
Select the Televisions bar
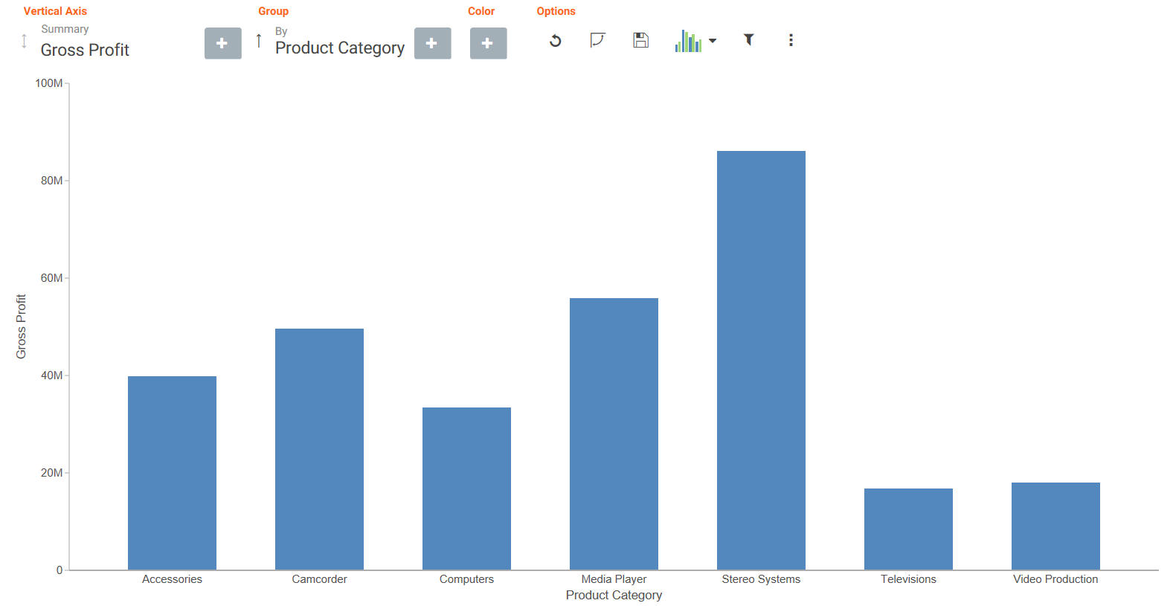(x=908, y=529)
